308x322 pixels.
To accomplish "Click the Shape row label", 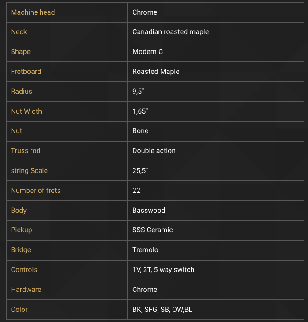I will tap(20, 52).
